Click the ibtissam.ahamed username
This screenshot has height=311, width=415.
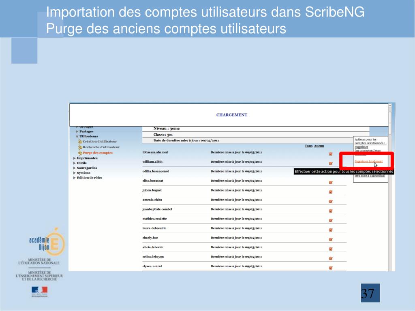(155, 152)
